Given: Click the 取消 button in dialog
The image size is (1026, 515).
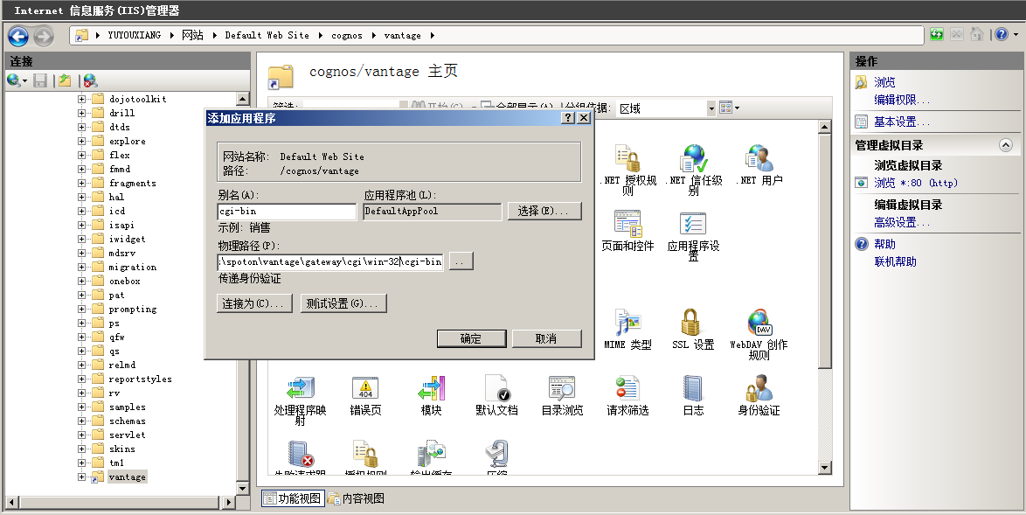Looking at the screenshot, I should (x=546, y=338).
